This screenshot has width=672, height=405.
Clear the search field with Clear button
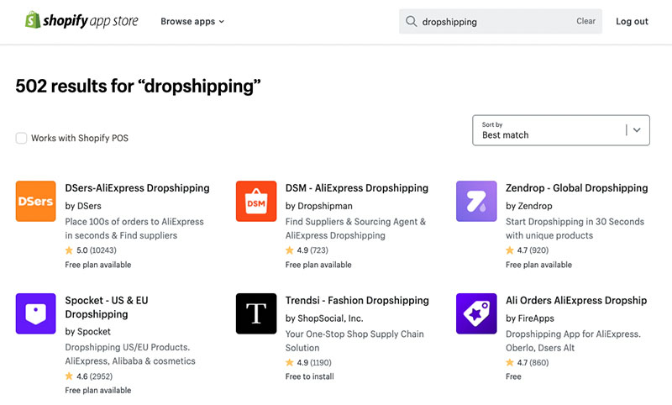tap(585, 21)
